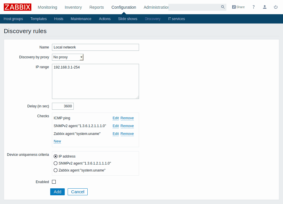Select IP address uniqueness criteria

click(56, 156)
